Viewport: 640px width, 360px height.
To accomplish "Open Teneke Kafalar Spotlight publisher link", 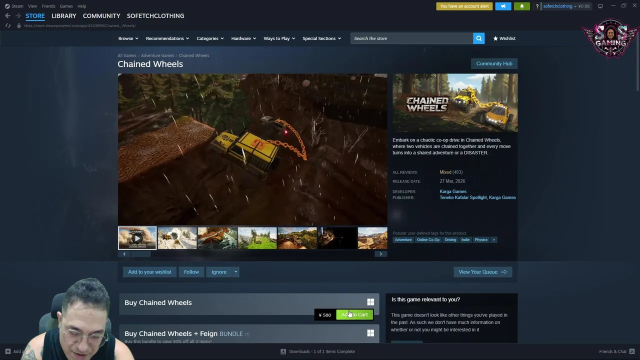I will (463, 197).
